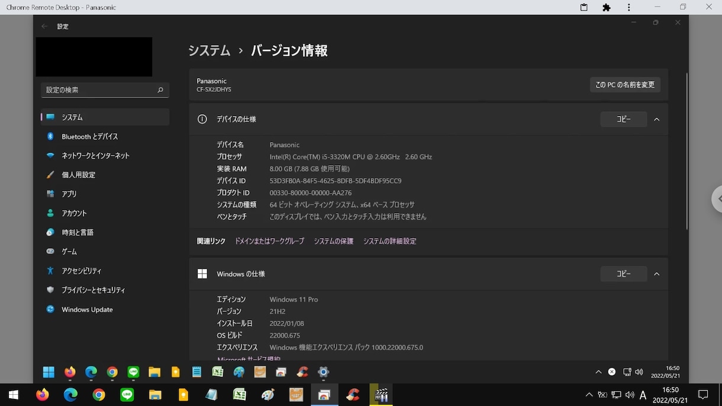Show hidden icons on local taskbar tray
This screenshot has width=722, height=406.
coord(589,395)
